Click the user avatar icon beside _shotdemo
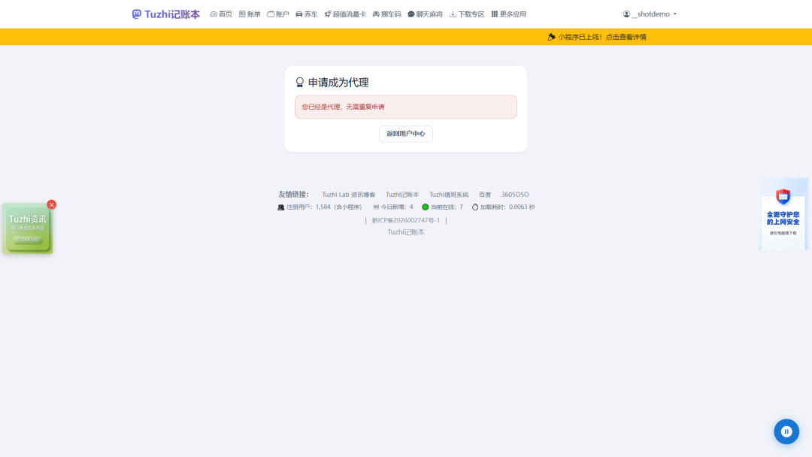The image size is (812, 457). pos(626,14)
